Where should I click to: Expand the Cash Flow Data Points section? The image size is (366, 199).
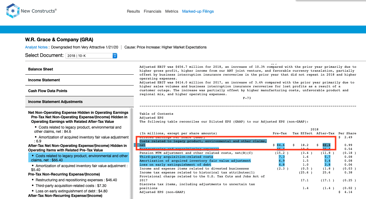pyautogui.click(x=80, y=91)
